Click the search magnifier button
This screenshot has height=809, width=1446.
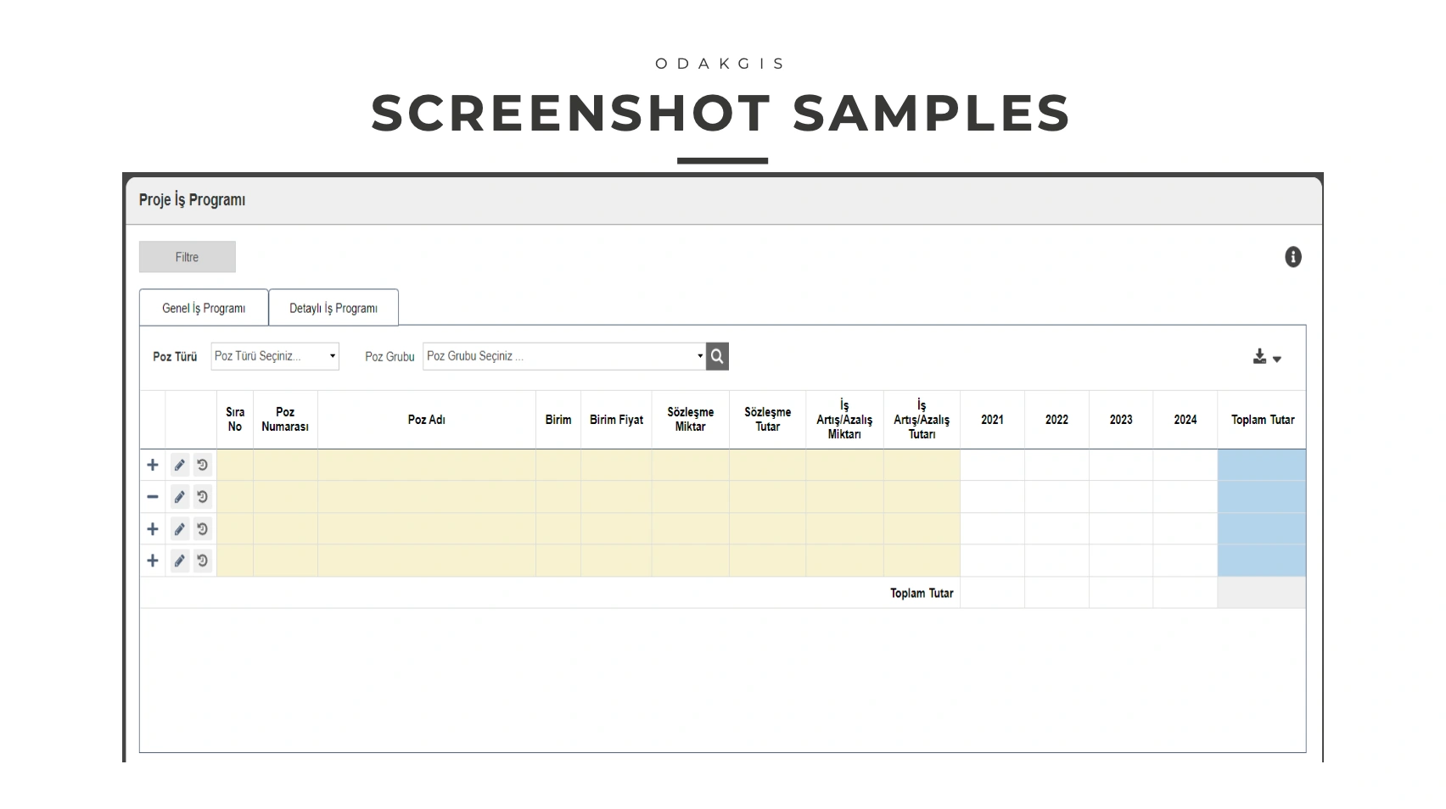tap(717, 356)
